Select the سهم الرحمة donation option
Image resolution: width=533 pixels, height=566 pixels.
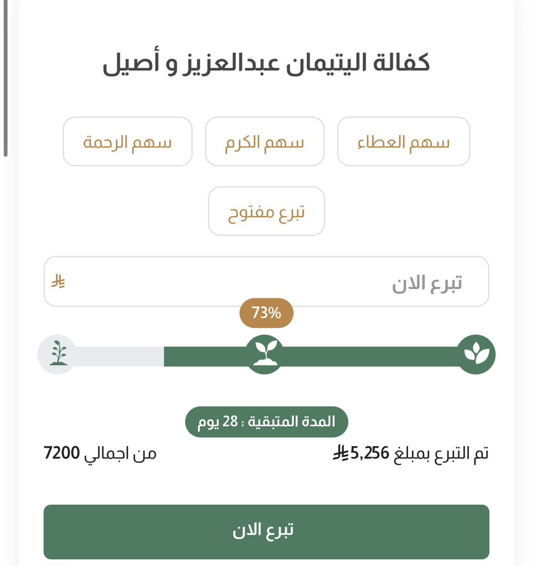click(128, 141)
